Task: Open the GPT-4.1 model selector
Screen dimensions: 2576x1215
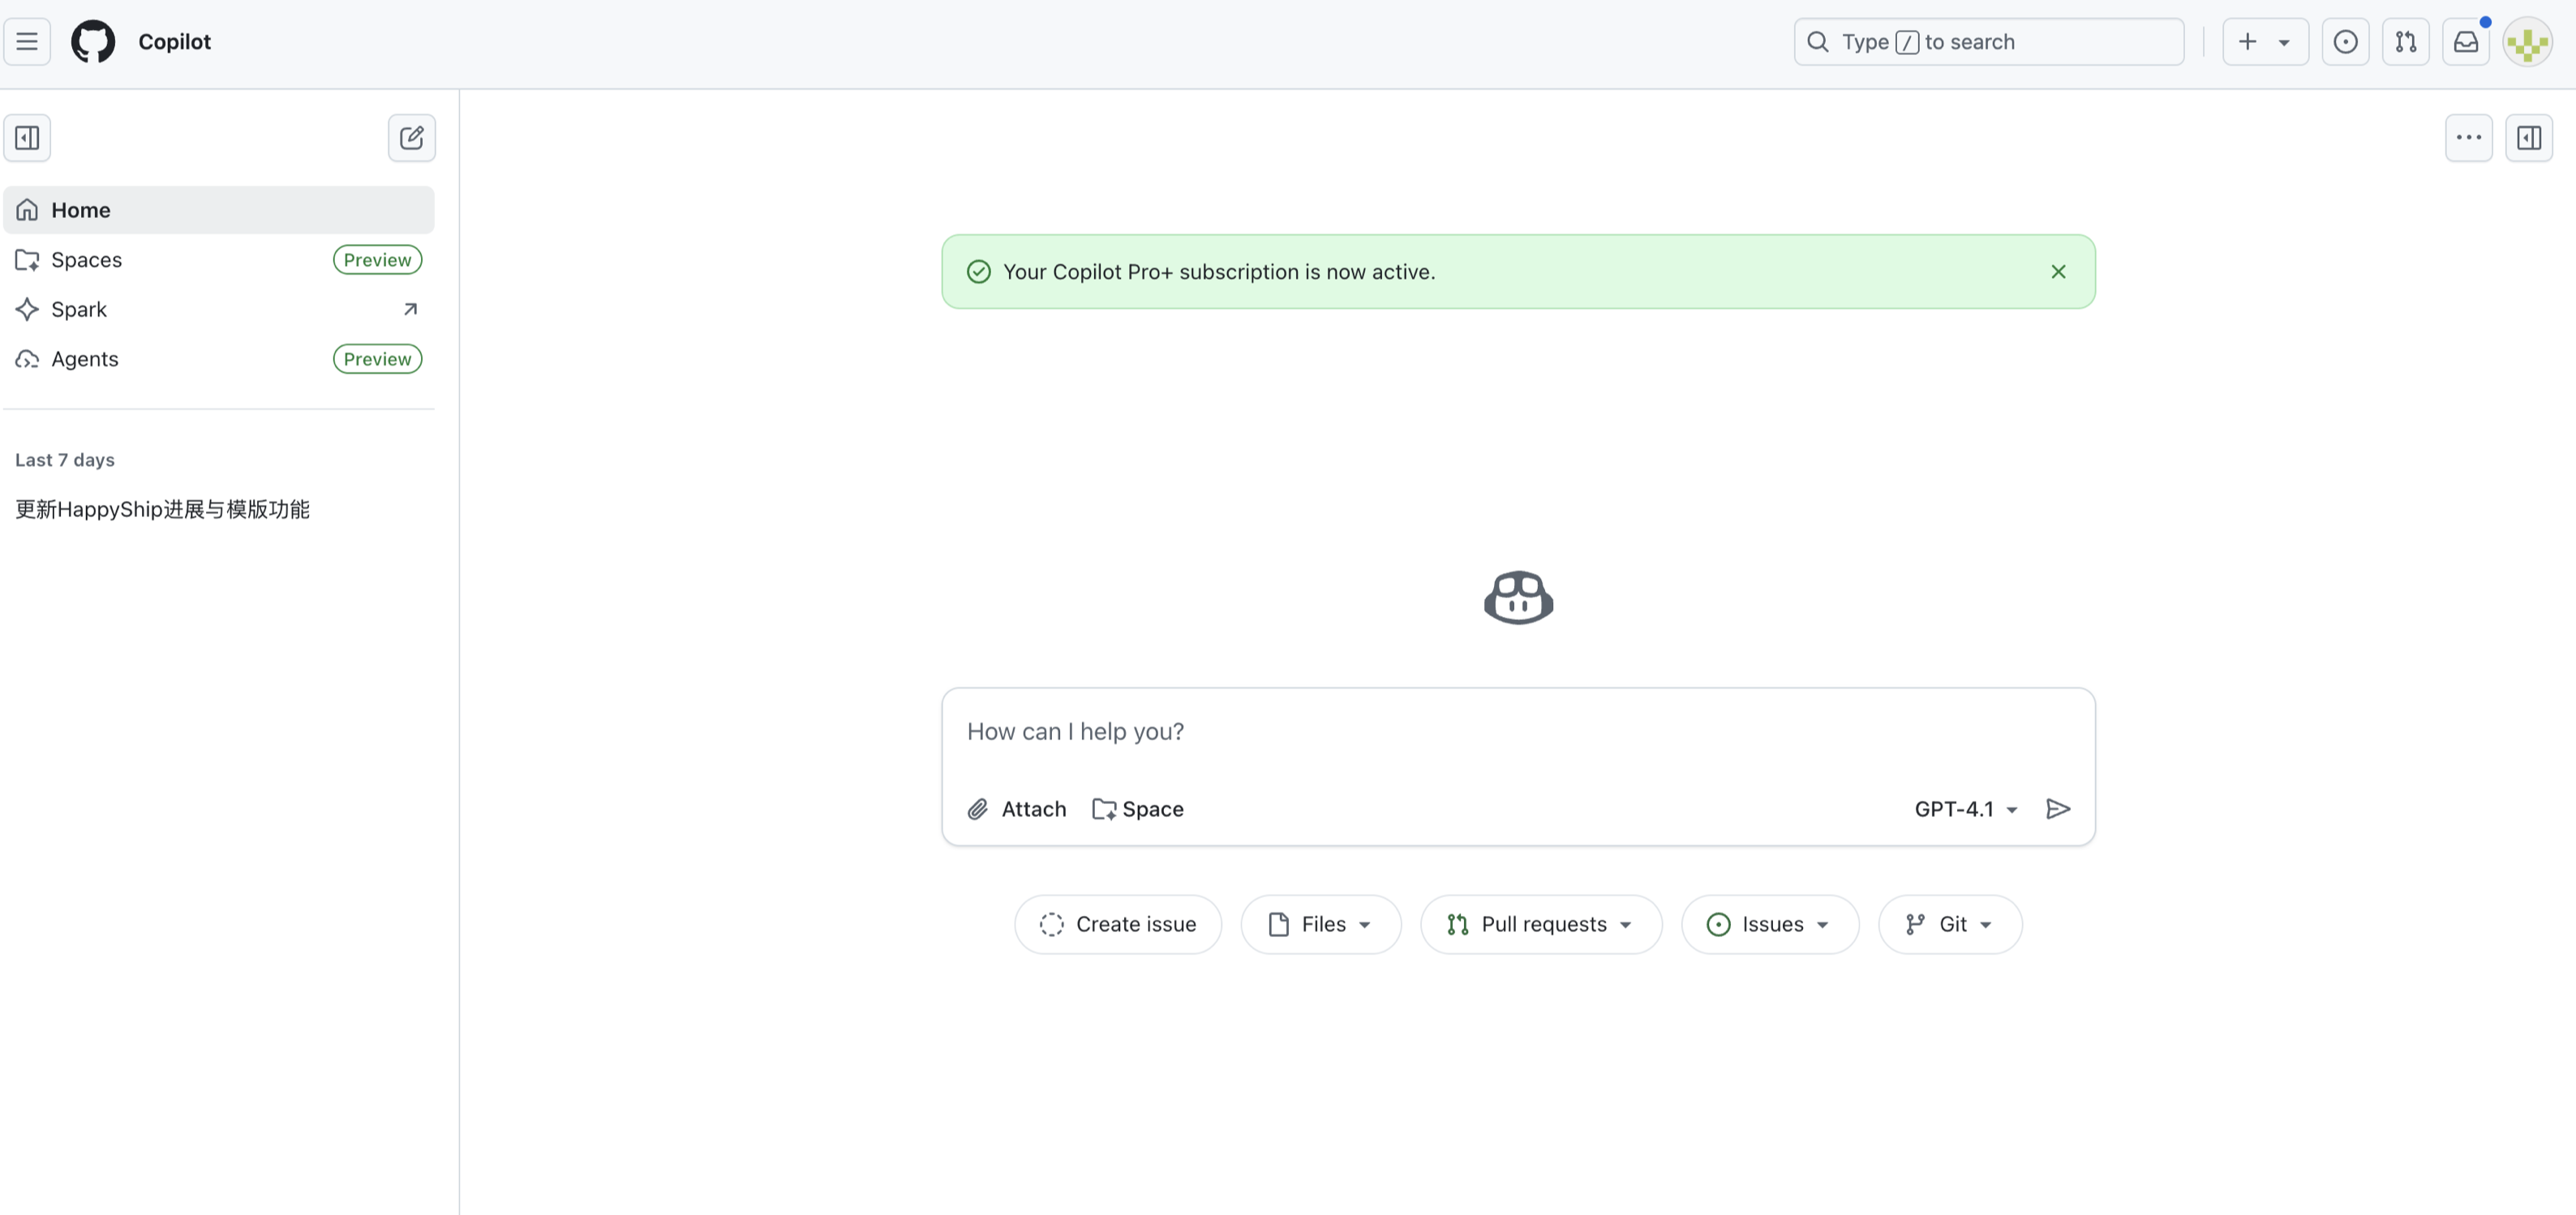Action: (1966, 810)
